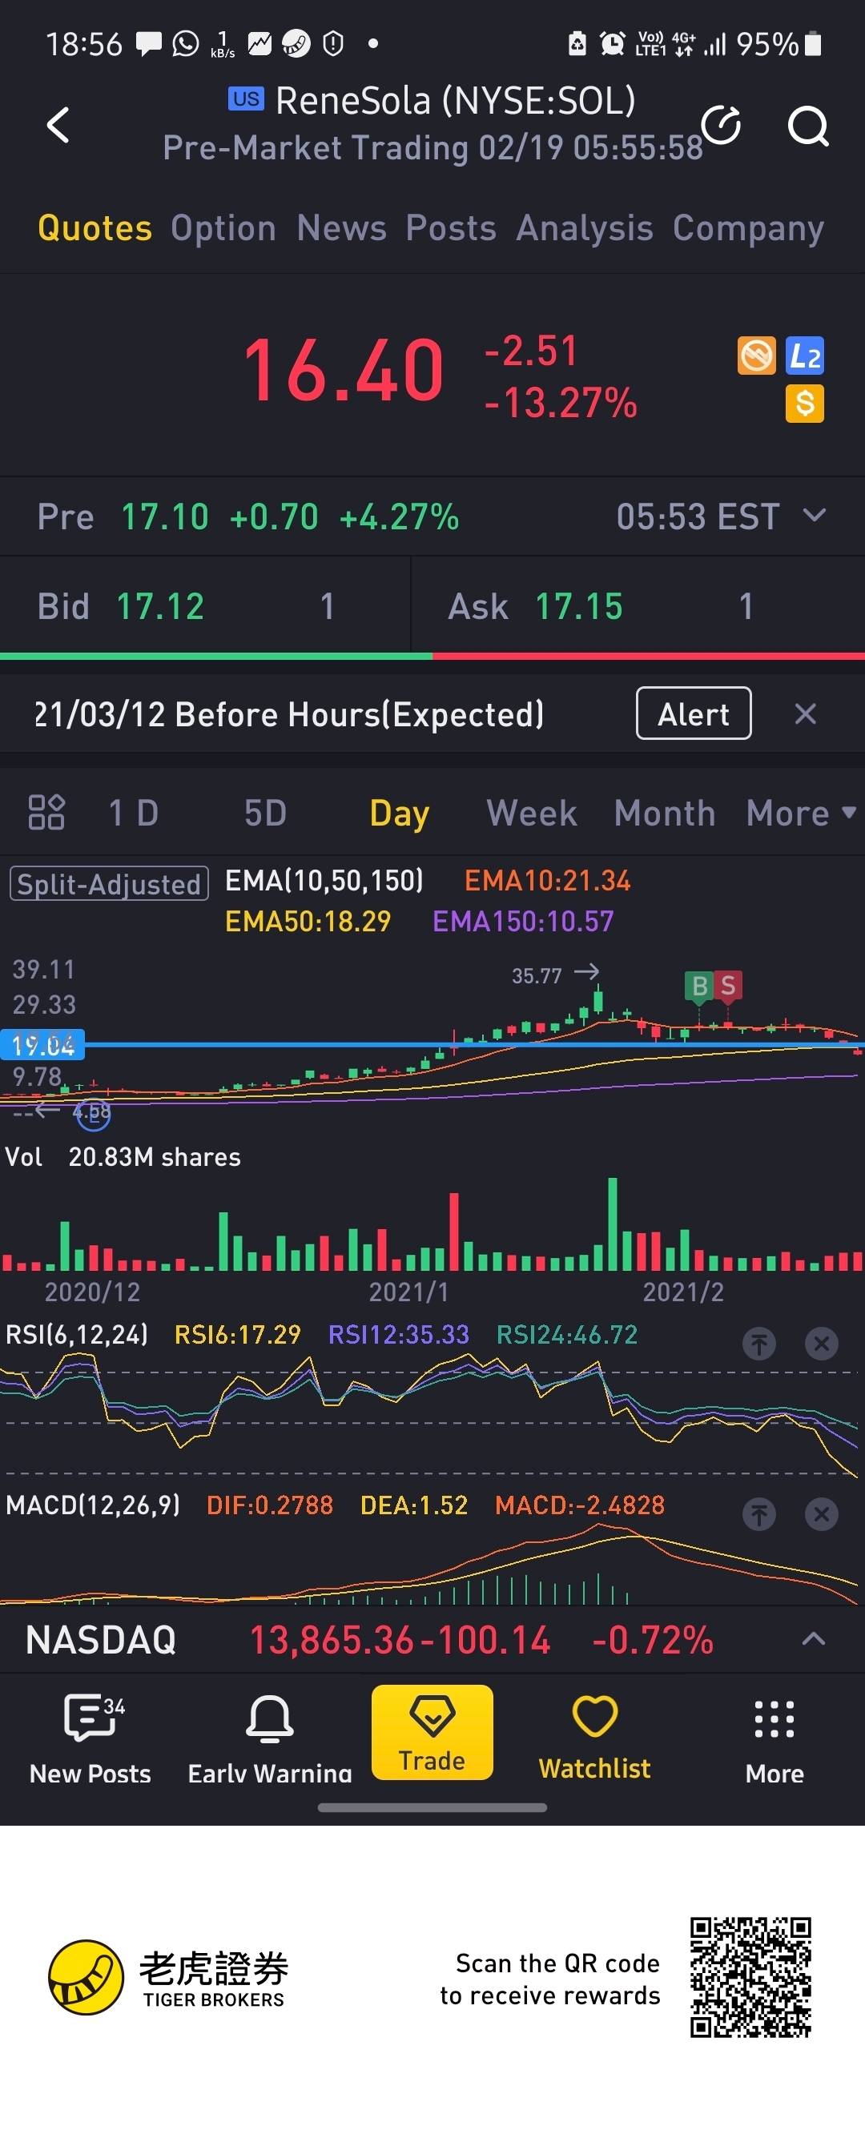Tap the Android home gesture bar

432,1807
